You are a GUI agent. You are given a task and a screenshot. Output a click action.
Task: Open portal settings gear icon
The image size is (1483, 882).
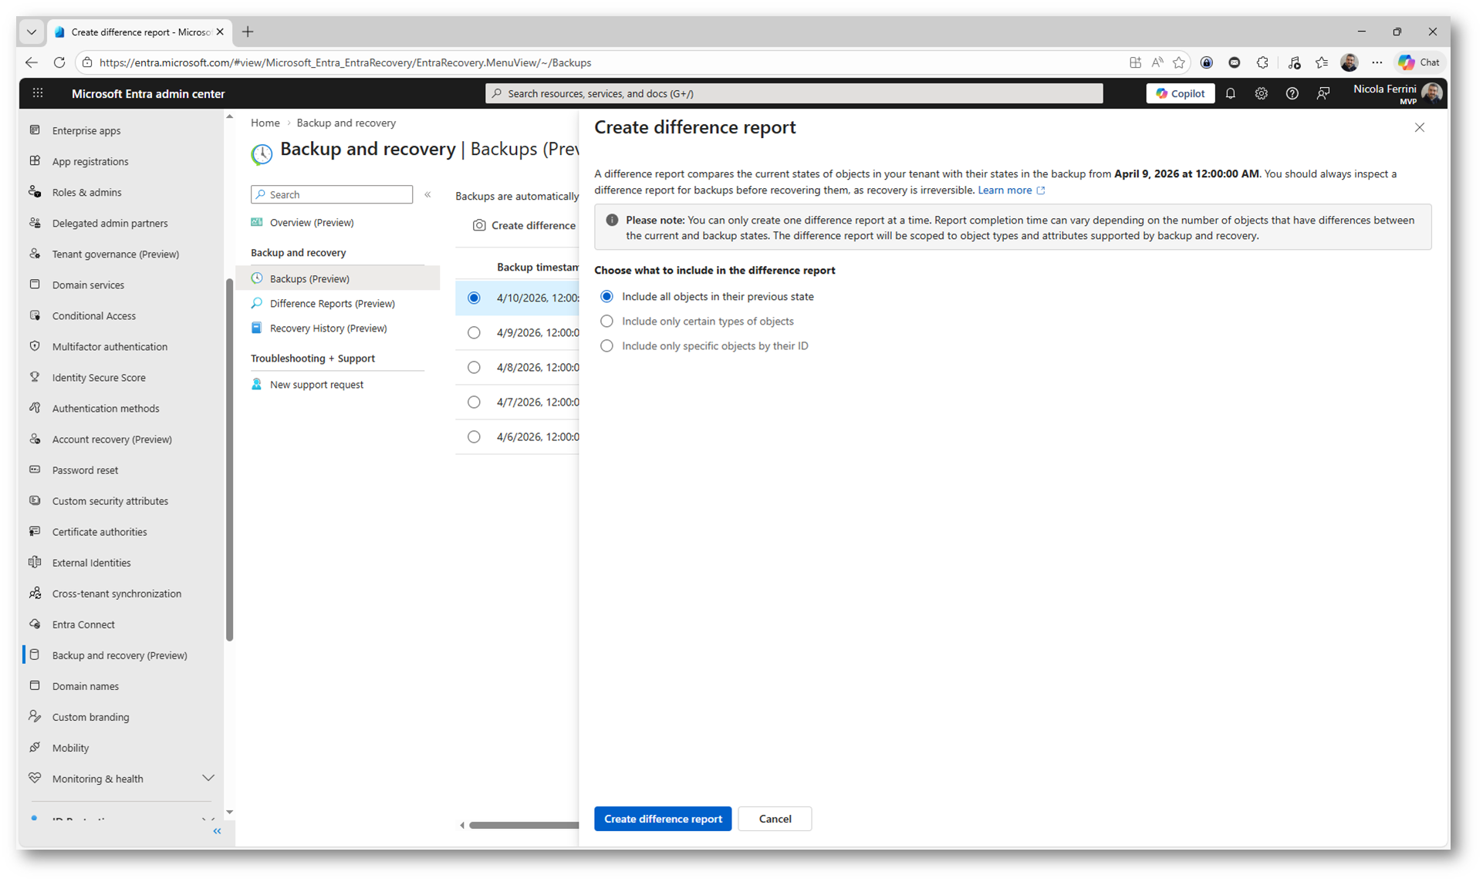[x=1261, y=93]
